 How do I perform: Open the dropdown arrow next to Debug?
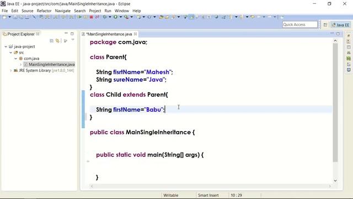click(110, 17)
